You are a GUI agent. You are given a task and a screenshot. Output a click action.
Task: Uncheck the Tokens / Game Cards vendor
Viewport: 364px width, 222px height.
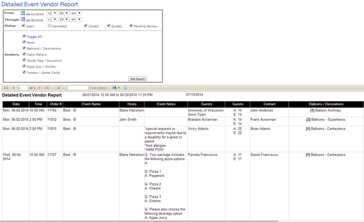click(24, 72)
